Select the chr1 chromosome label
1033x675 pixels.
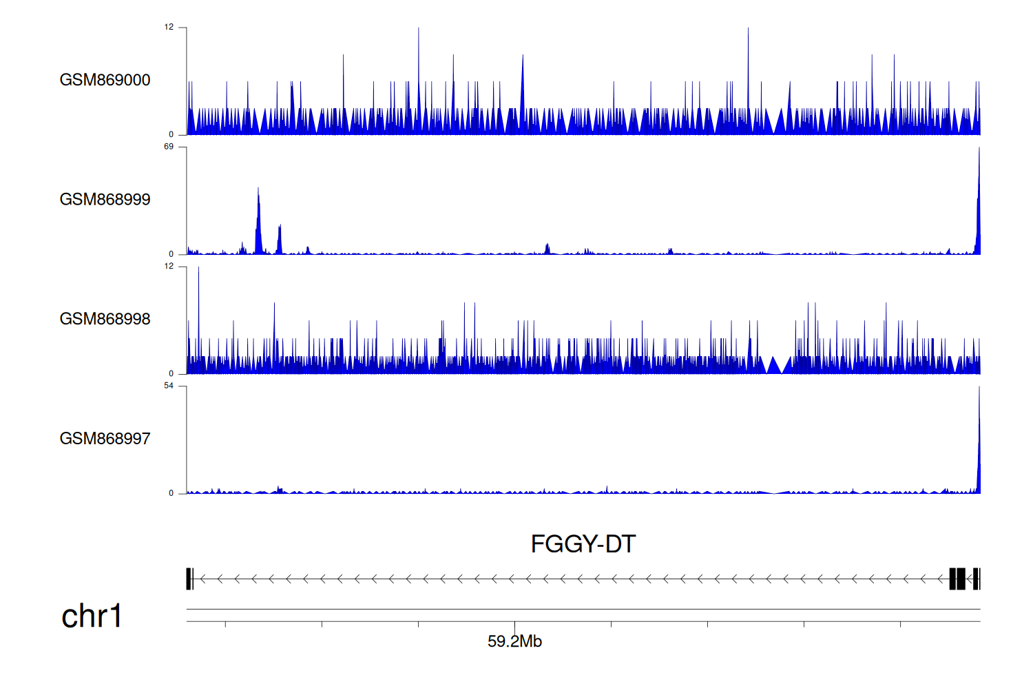pos(92,616)
